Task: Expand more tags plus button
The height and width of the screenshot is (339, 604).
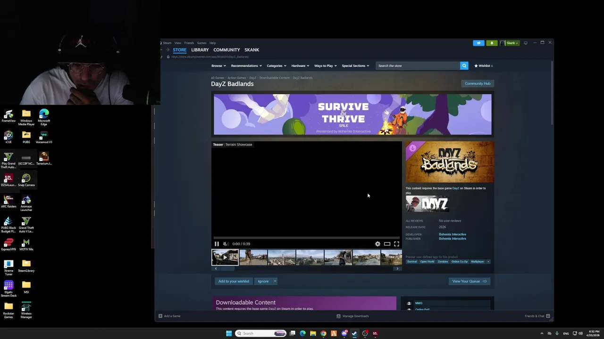Action: click(x=488, y=262)
